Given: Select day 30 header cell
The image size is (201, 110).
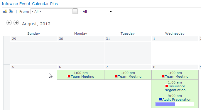Looking at the screenshot, I should [x=80, y=39].
